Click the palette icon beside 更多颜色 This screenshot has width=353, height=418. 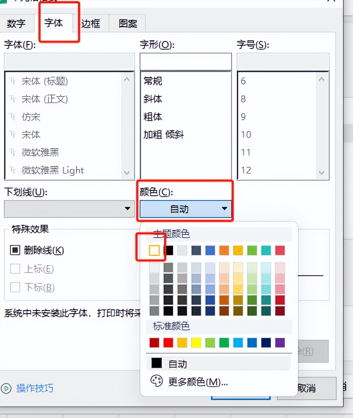156,382
